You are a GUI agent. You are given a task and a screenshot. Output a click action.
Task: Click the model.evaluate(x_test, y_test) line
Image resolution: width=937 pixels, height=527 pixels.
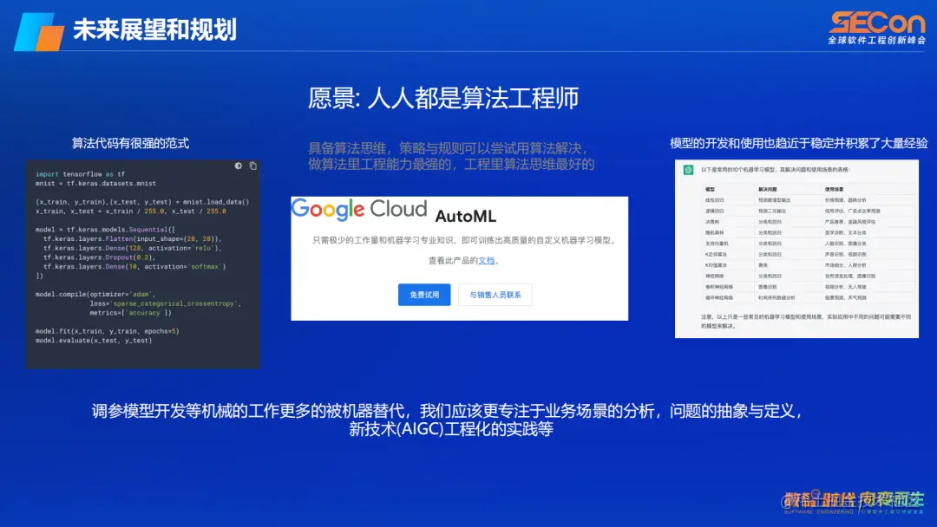coord(94,341)
